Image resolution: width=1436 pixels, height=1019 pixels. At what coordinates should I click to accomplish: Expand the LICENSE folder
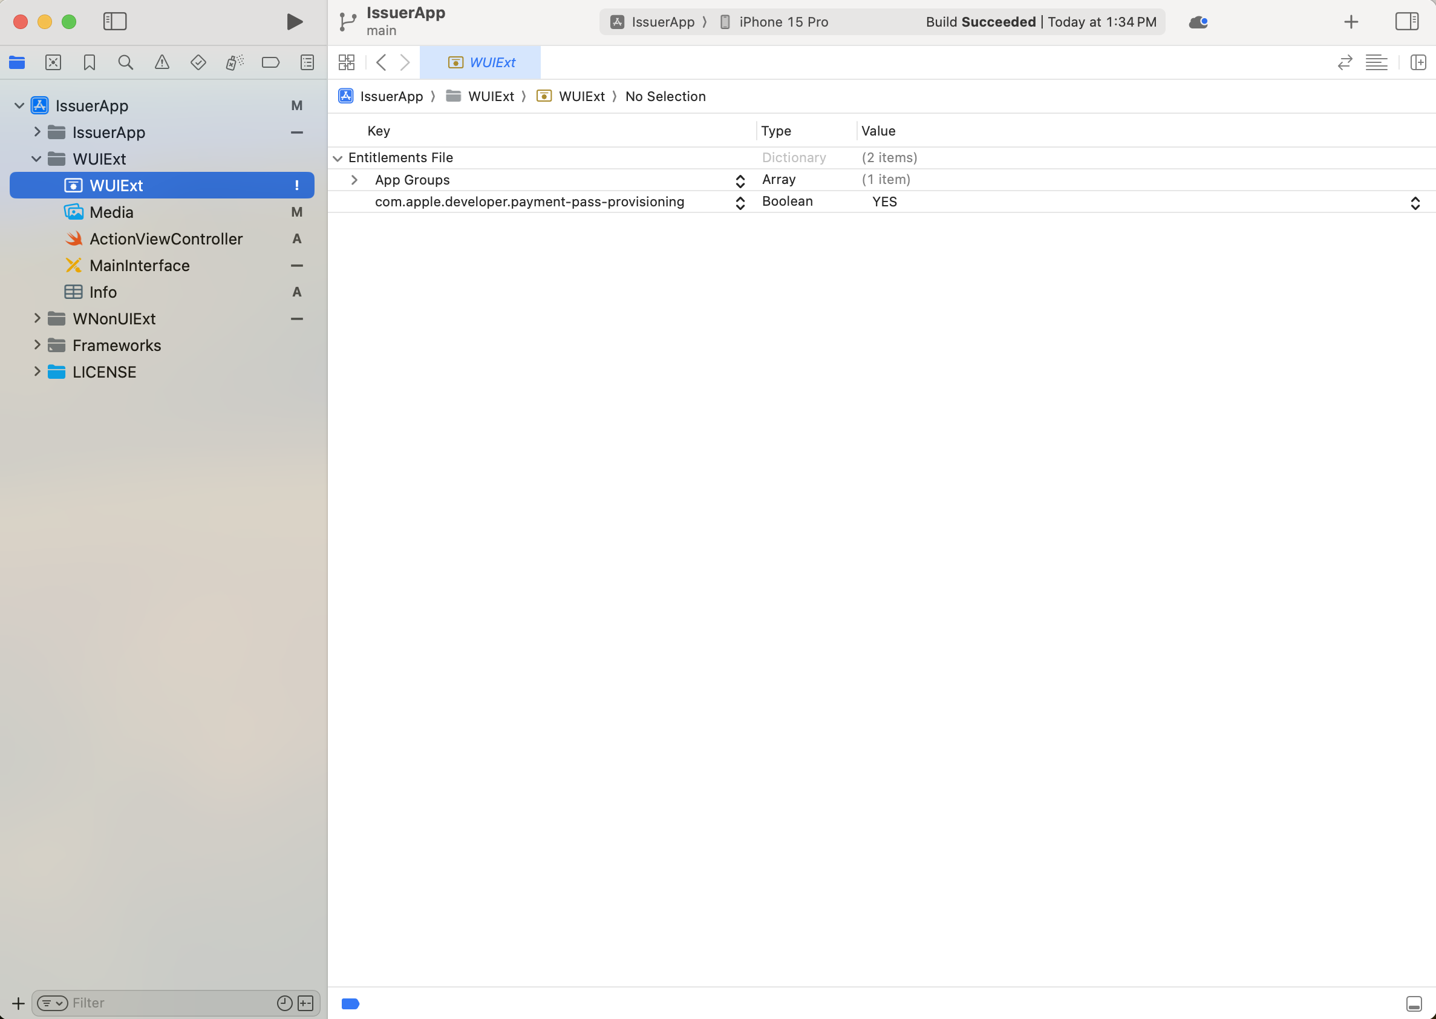[37, 372]
